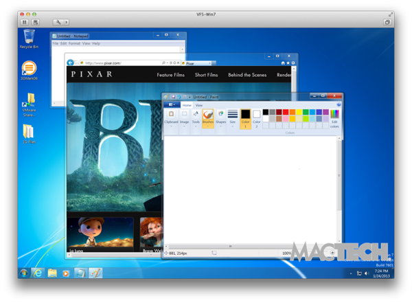The height and width of the screenshot is (303, 412).
Task: Click the Windows Start button
Action: (24, 273)
